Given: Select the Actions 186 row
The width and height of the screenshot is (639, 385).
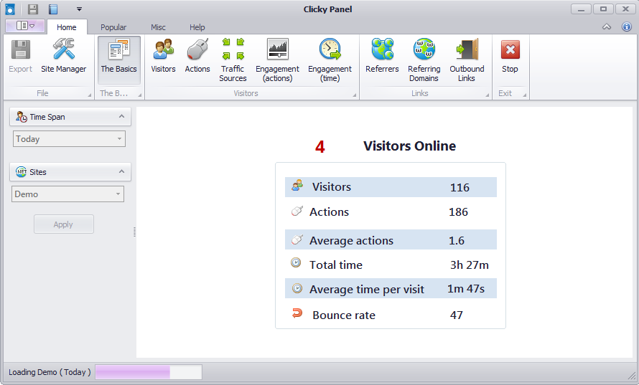Looking at the screenshot, I should click(391, 211).
